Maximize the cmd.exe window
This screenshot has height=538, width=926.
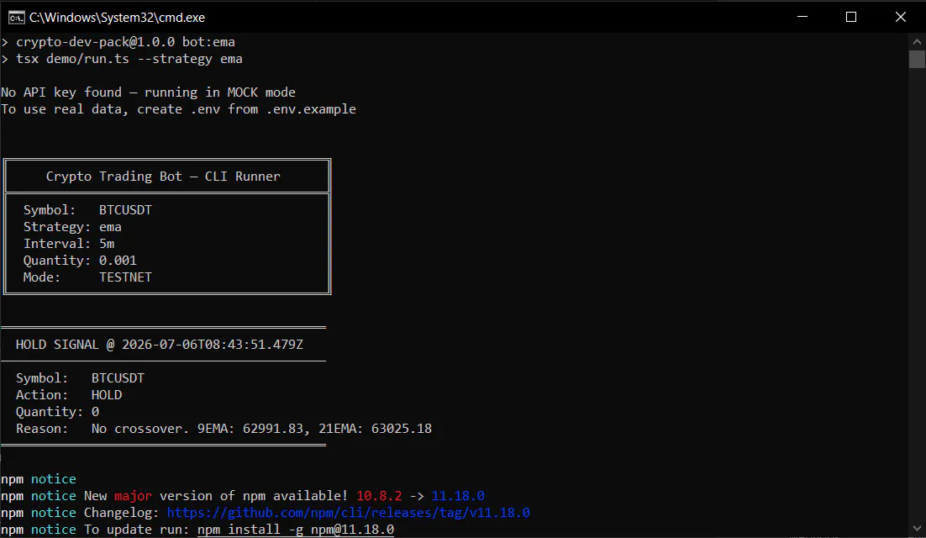coord(851,17)
